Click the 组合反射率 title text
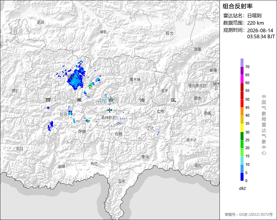Screen dimensions: 277x220 tap(238, 6)
